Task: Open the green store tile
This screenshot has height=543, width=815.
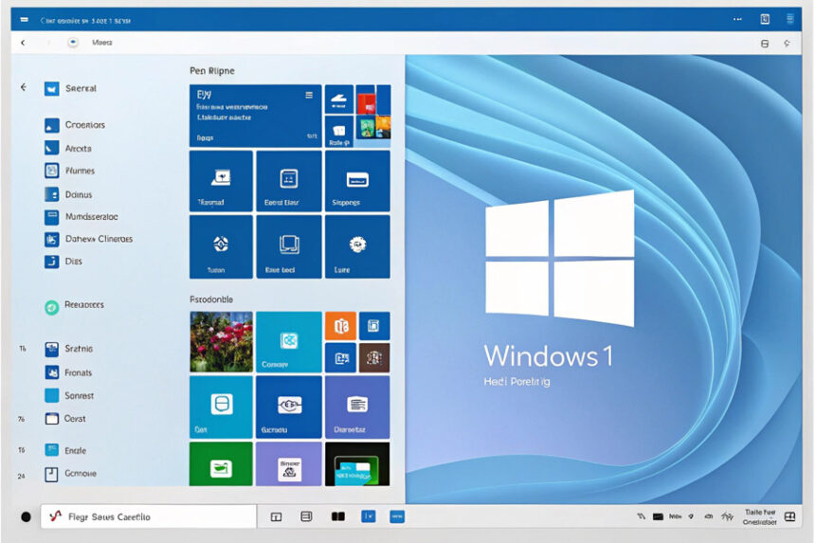Action: pyautogui.click(x=221, y=464)
